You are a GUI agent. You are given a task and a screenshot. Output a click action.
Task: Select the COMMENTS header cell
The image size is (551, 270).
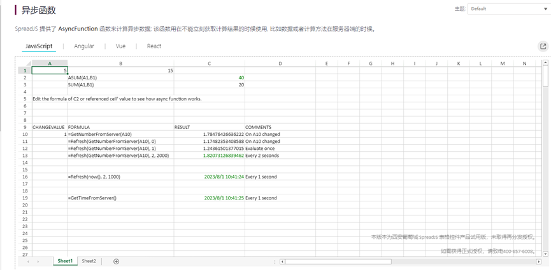(x=280, y=127)
